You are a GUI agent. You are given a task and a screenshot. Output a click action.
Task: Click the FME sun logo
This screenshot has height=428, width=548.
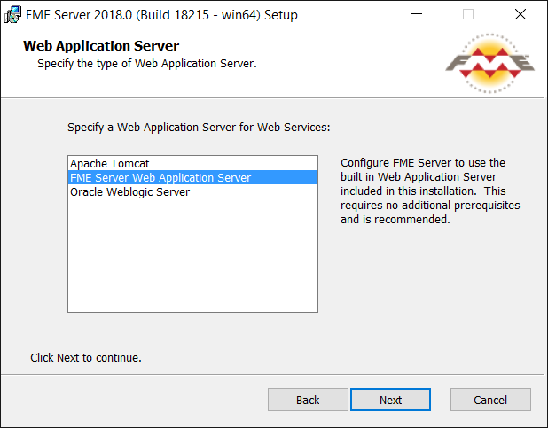click(489, 63)
